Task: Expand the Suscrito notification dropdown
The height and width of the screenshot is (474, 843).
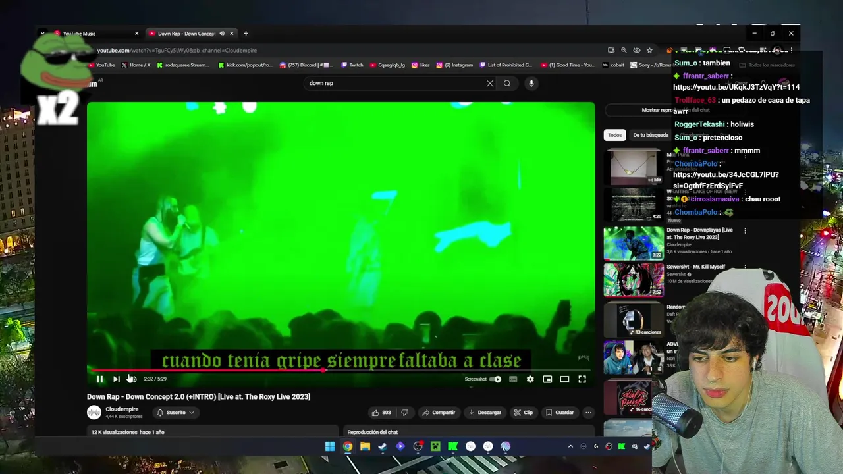Action: click(x=176, y=413)
